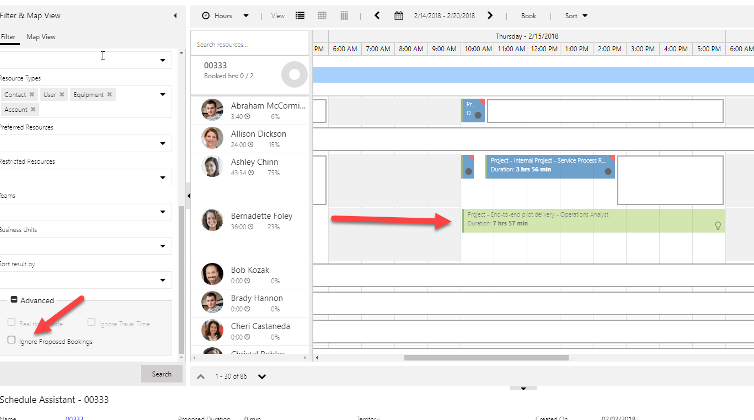Screen dimensions: 754x420
Task: Switch to the Map View tab
Action: coord(41,37)
